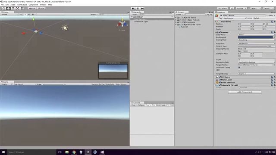
Task: Select the Scale tool in the toolbar
Action: tap(18, 9)
